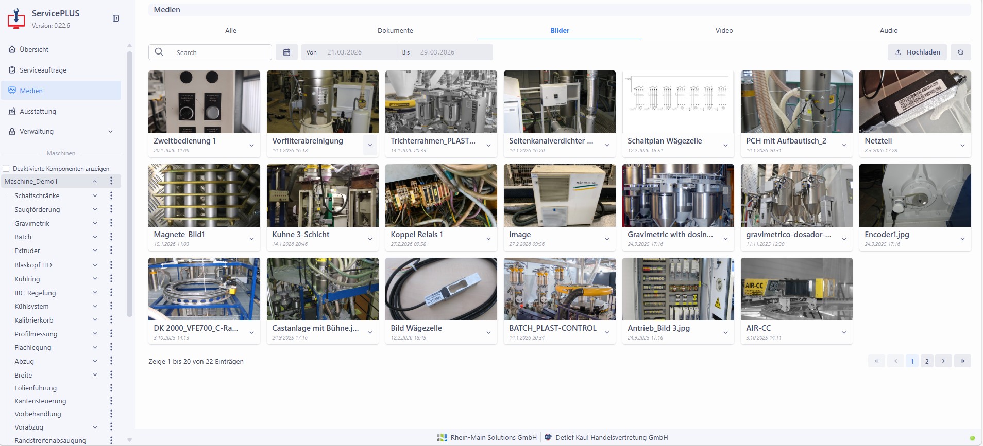This screenshot has height=446, width=983.
Task: Open three-dot menu for Schaltschränke
Action: pyautogui.click(x=111, y=195)
